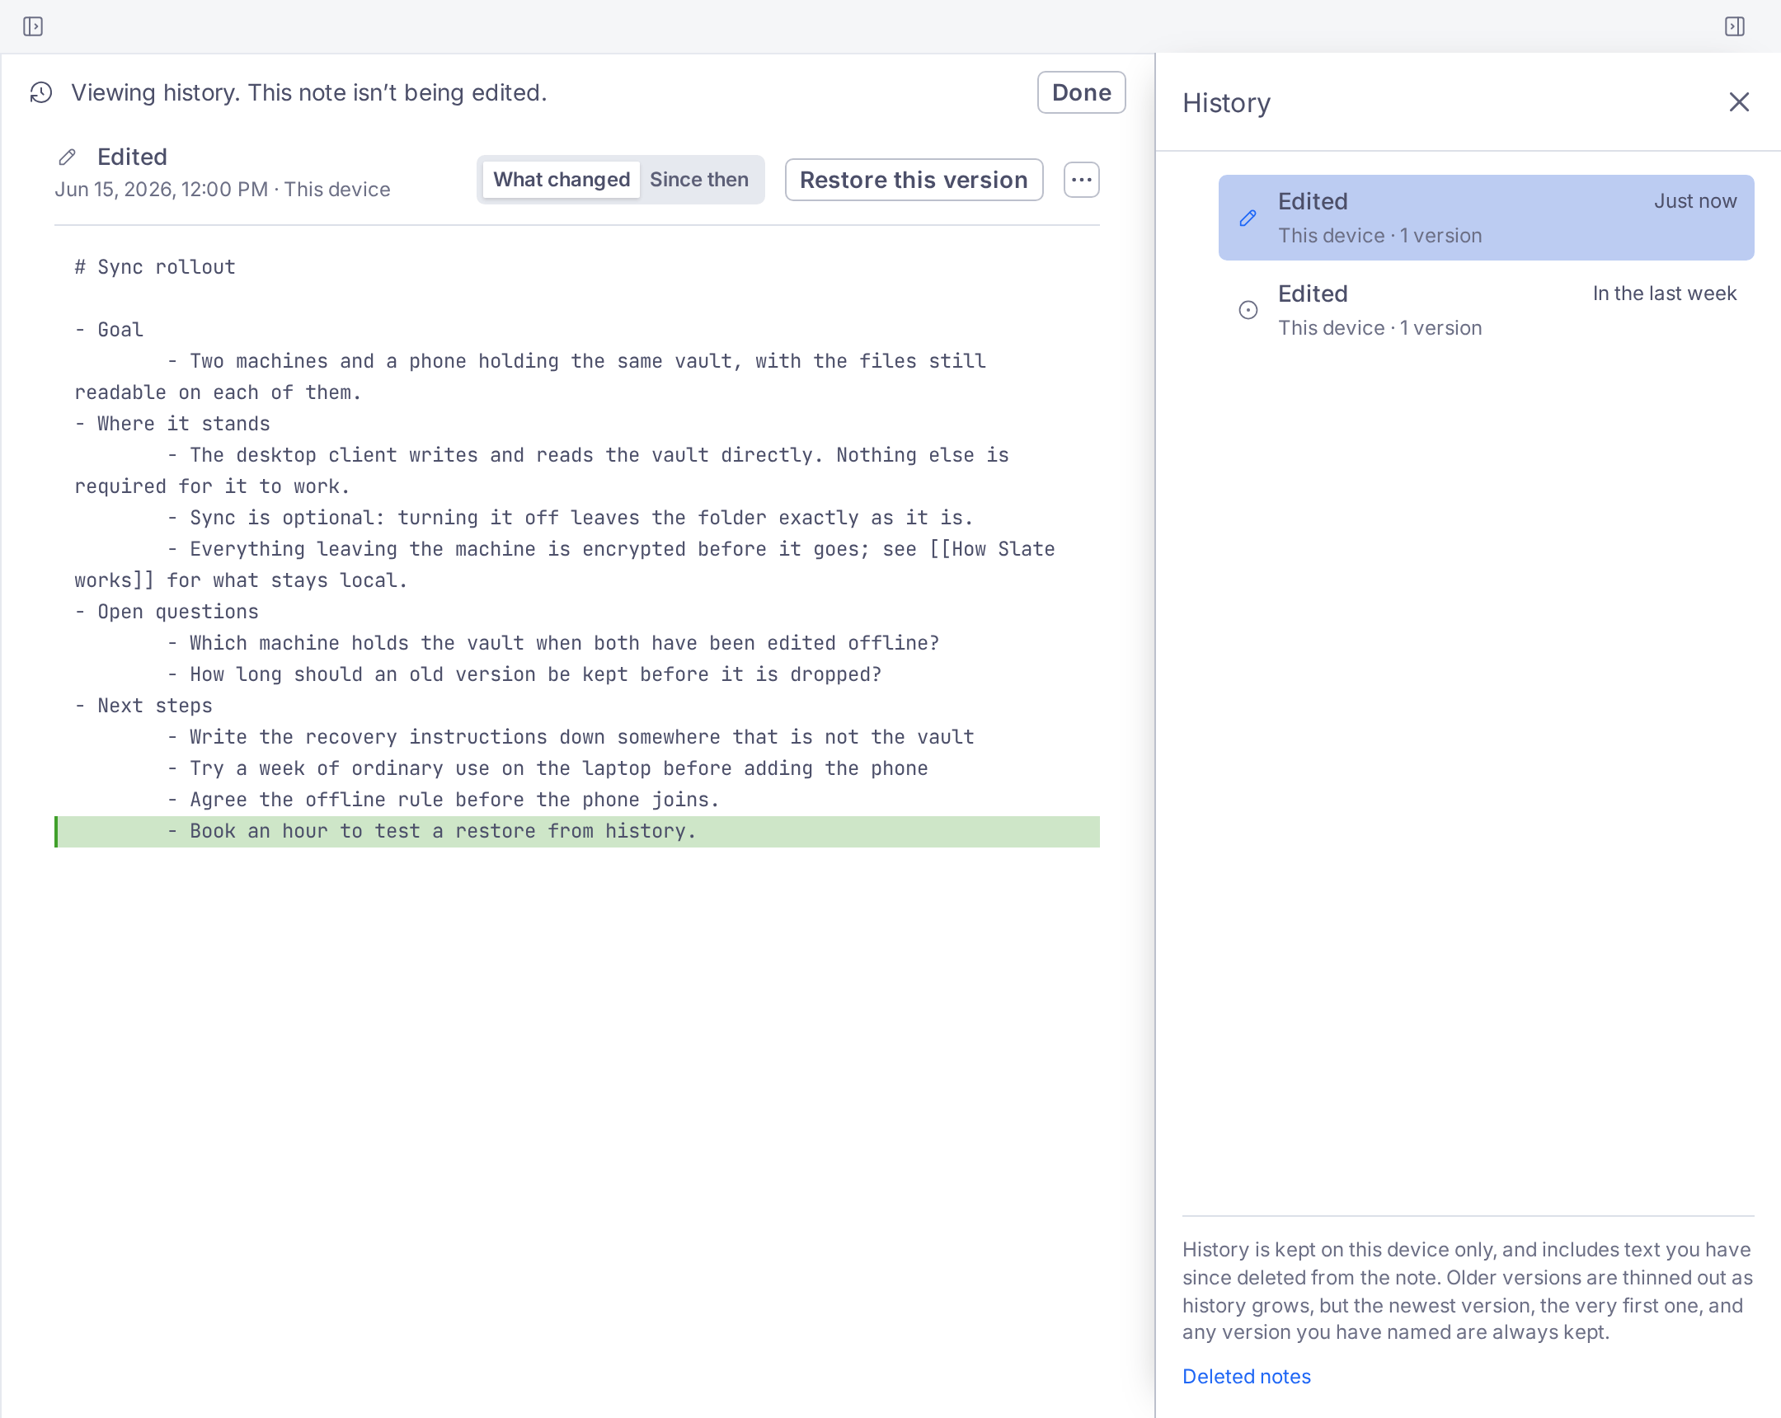1781x1418 pixels.
Task: Toggle the right sidebar panel icon
Action: click(x=1735, y=26)
